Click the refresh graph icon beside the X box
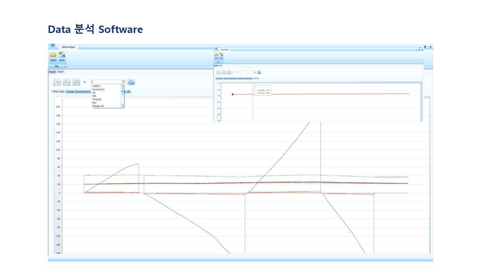Image resolution: width=496 pixels, height=279 pixels. pyautogui.click(x=131, y=82)
